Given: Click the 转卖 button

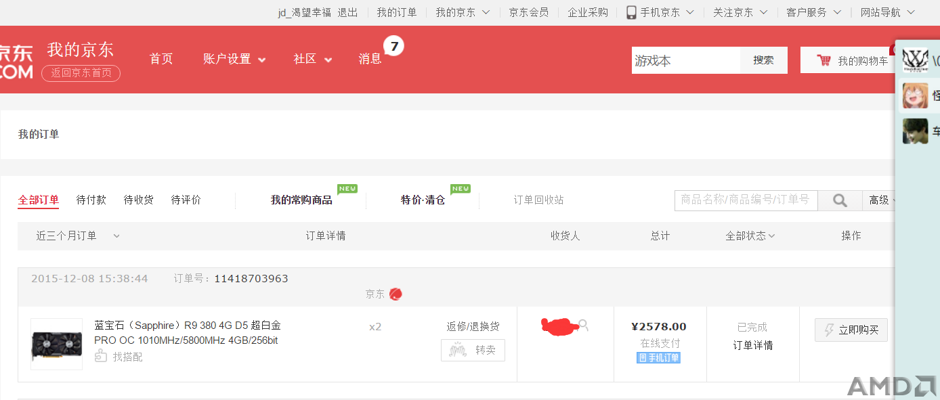Looking at the screenshot, I should [x=473, y=350].
